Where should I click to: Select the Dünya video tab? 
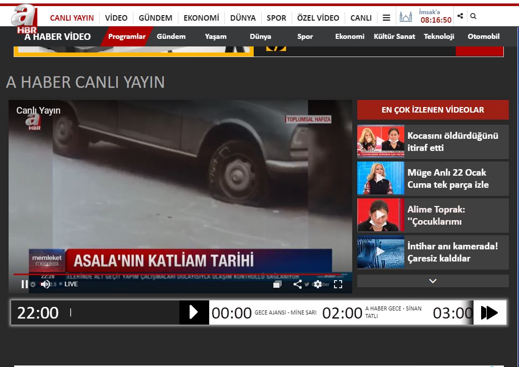260,36
